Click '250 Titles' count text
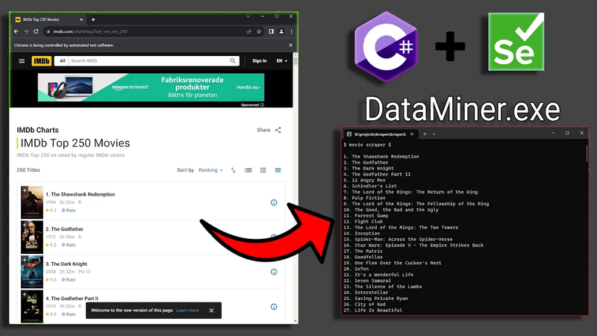The image size is (597, 336). 28,170
